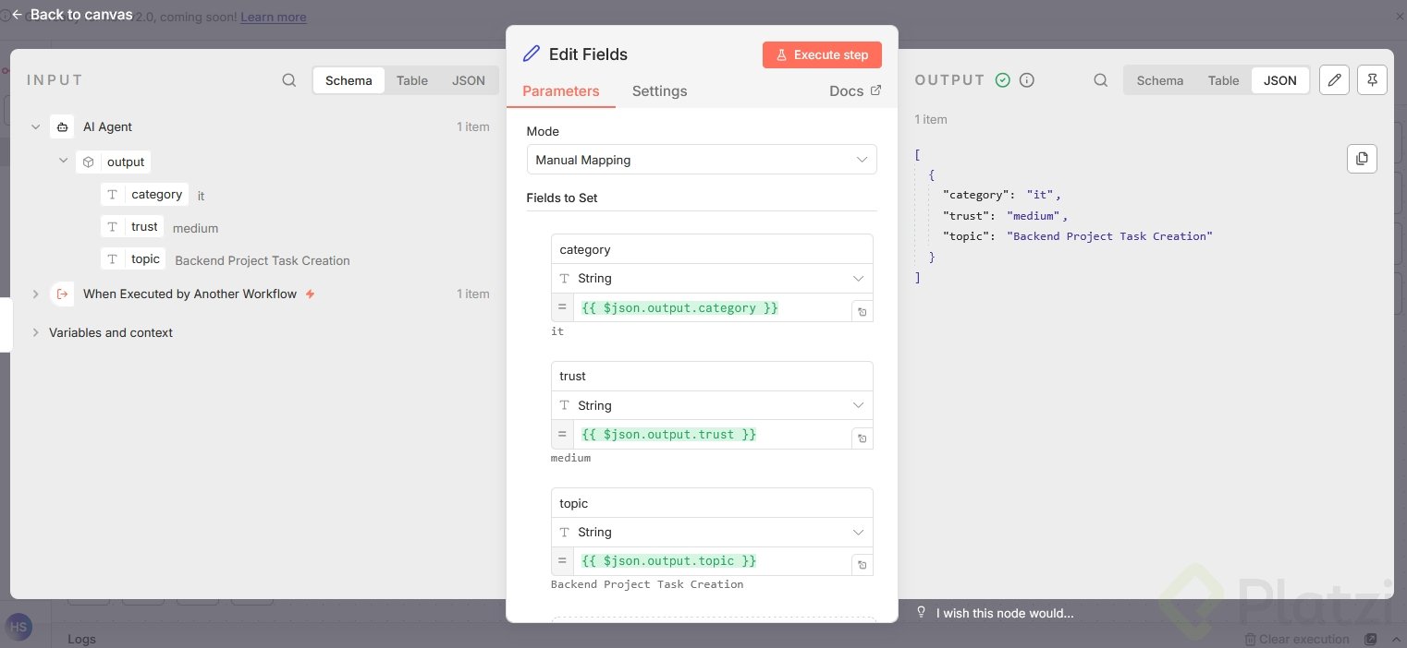Open the category field String type dropdown
This screenshot has width=1407, height=648.
[712, 279]
